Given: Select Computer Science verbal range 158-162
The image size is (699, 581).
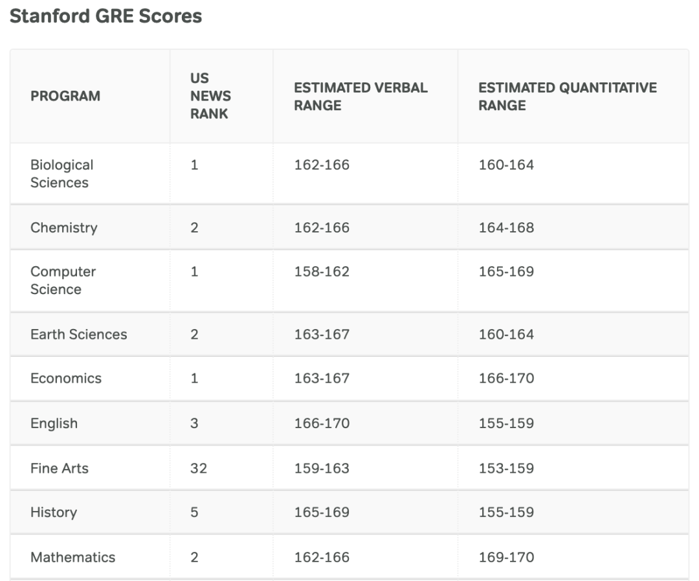Looking at the screenshot, I should click(322, 271).
